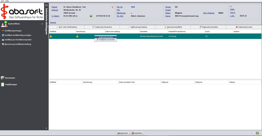Open the Zusatz link
This screenshot has height=136, width=262.
(168, 10)
